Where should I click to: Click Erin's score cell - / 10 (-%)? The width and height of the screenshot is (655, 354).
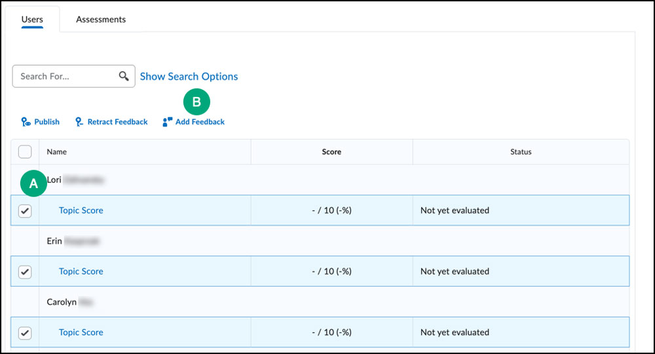331,271
